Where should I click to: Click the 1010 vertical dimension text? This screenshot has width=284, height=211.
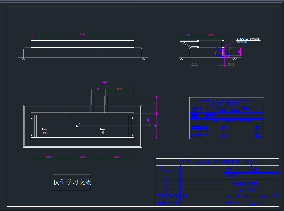tap(155, 126)
